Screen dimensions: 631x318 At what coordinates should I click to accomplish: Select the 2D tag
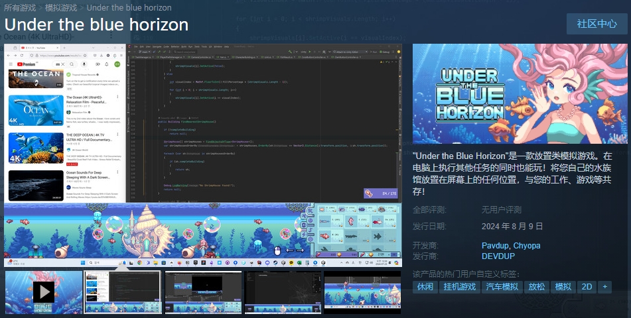pos(587,287)
